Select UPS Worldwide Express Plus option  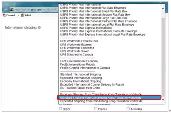[79, 41]
